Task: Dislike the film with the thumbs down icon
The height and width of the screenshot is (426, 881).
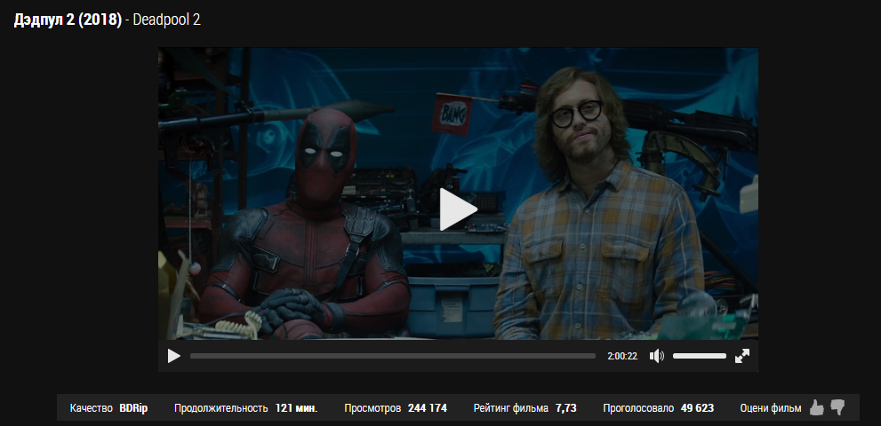Action: click(x=837, y=407)
